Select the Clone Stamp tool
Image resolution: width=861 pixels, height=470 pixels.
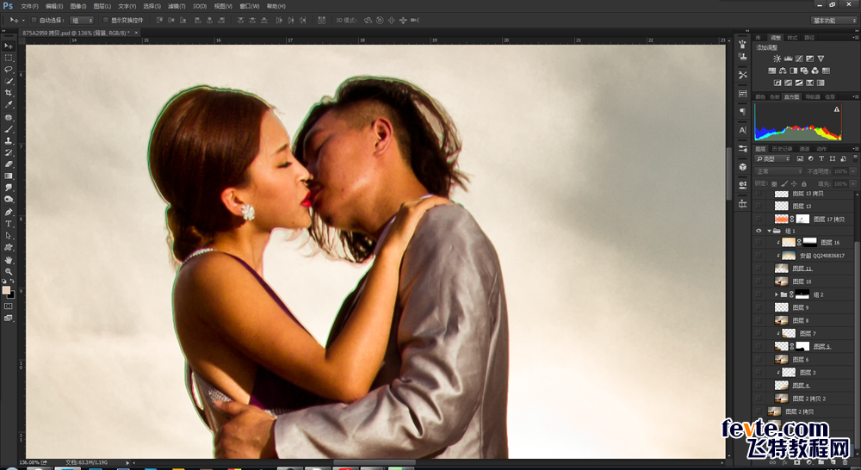[9, 140]
